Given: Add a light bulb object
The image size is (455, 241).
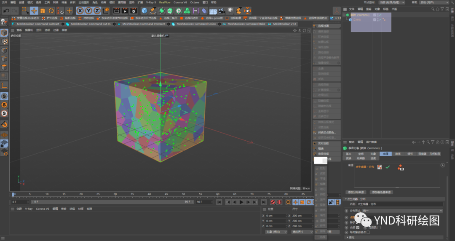Looking at the screenshot, I should click(x=230, y=11).
